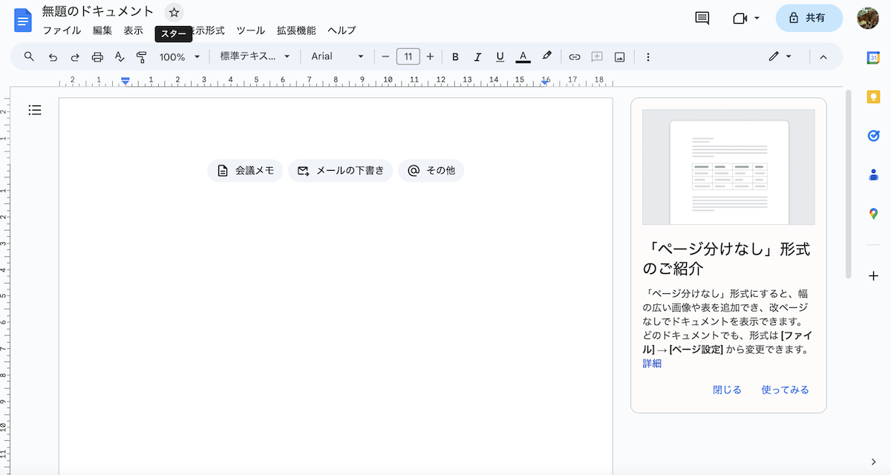Open the toolbar more options menu

(x=648, y=56)
